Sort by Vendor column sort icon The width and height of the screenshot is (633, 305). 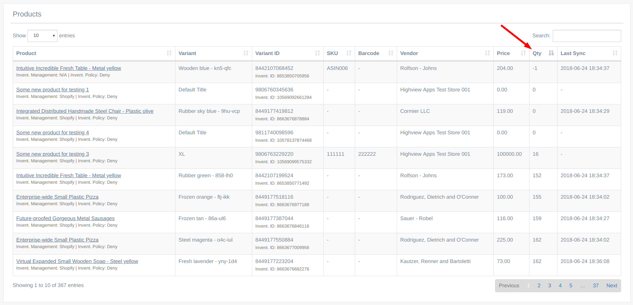click(x=487, y=53)
